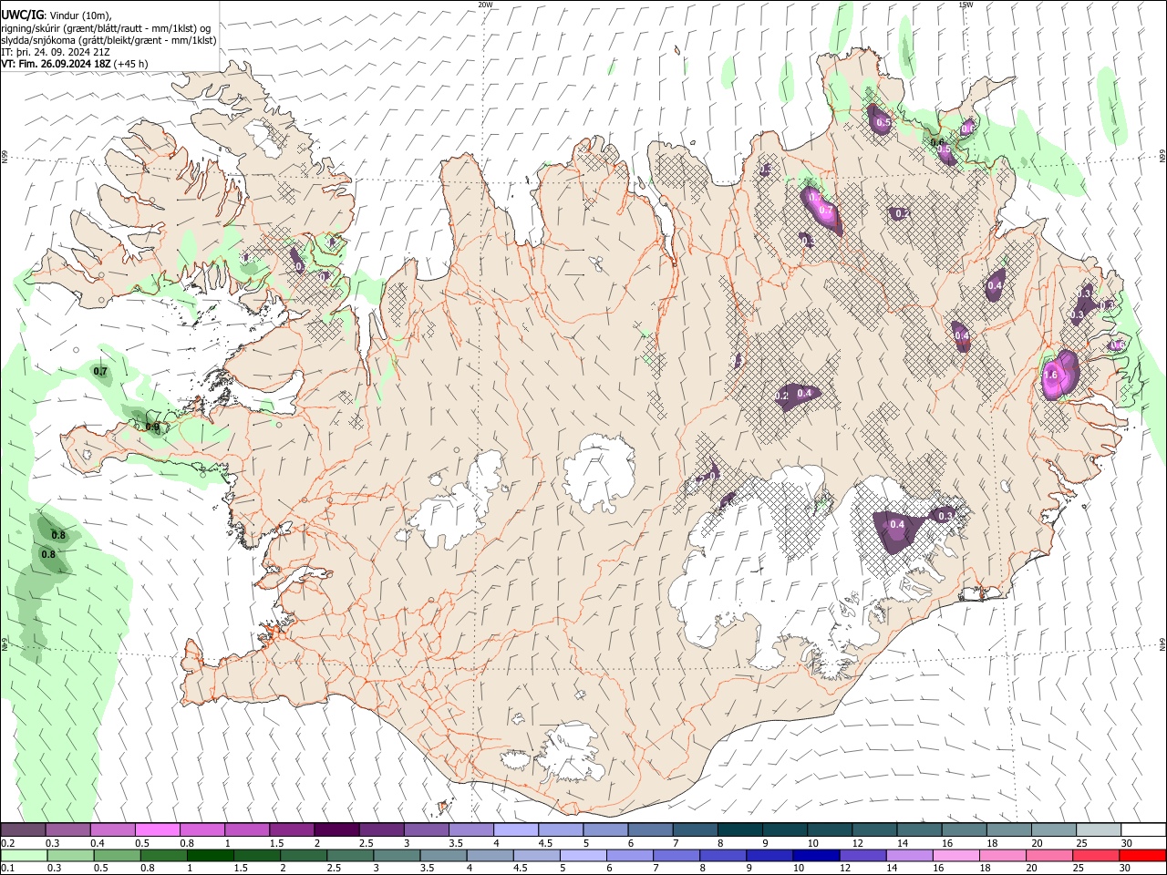Image resolution: width=1167 pixels, height=875 pixels.
Task: Click the initial time text "IT: þri. 24. 09. 2024 21Z"
Action: coord(56,52)
